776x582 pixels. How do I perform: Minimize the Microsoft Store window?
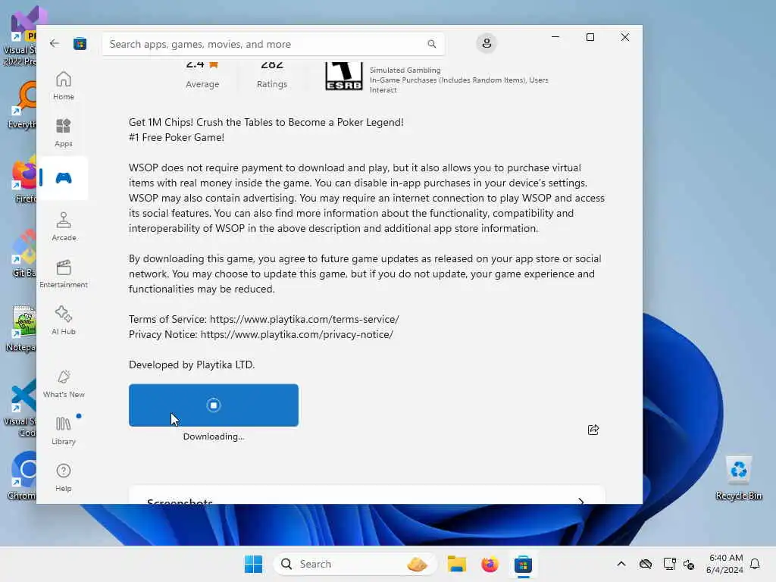[555, 37]
